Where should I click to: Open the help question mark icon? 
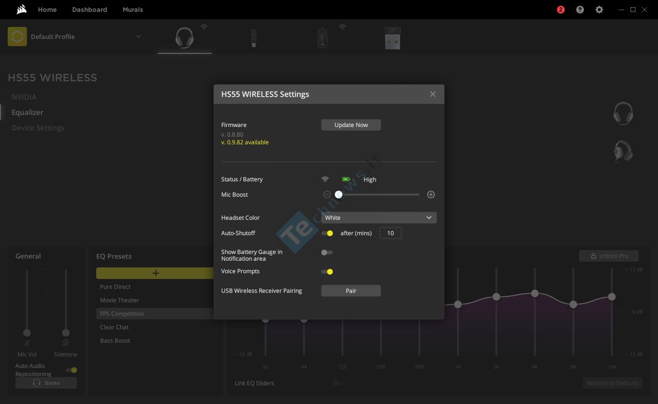pyautogui.click(x=580, y=10)
